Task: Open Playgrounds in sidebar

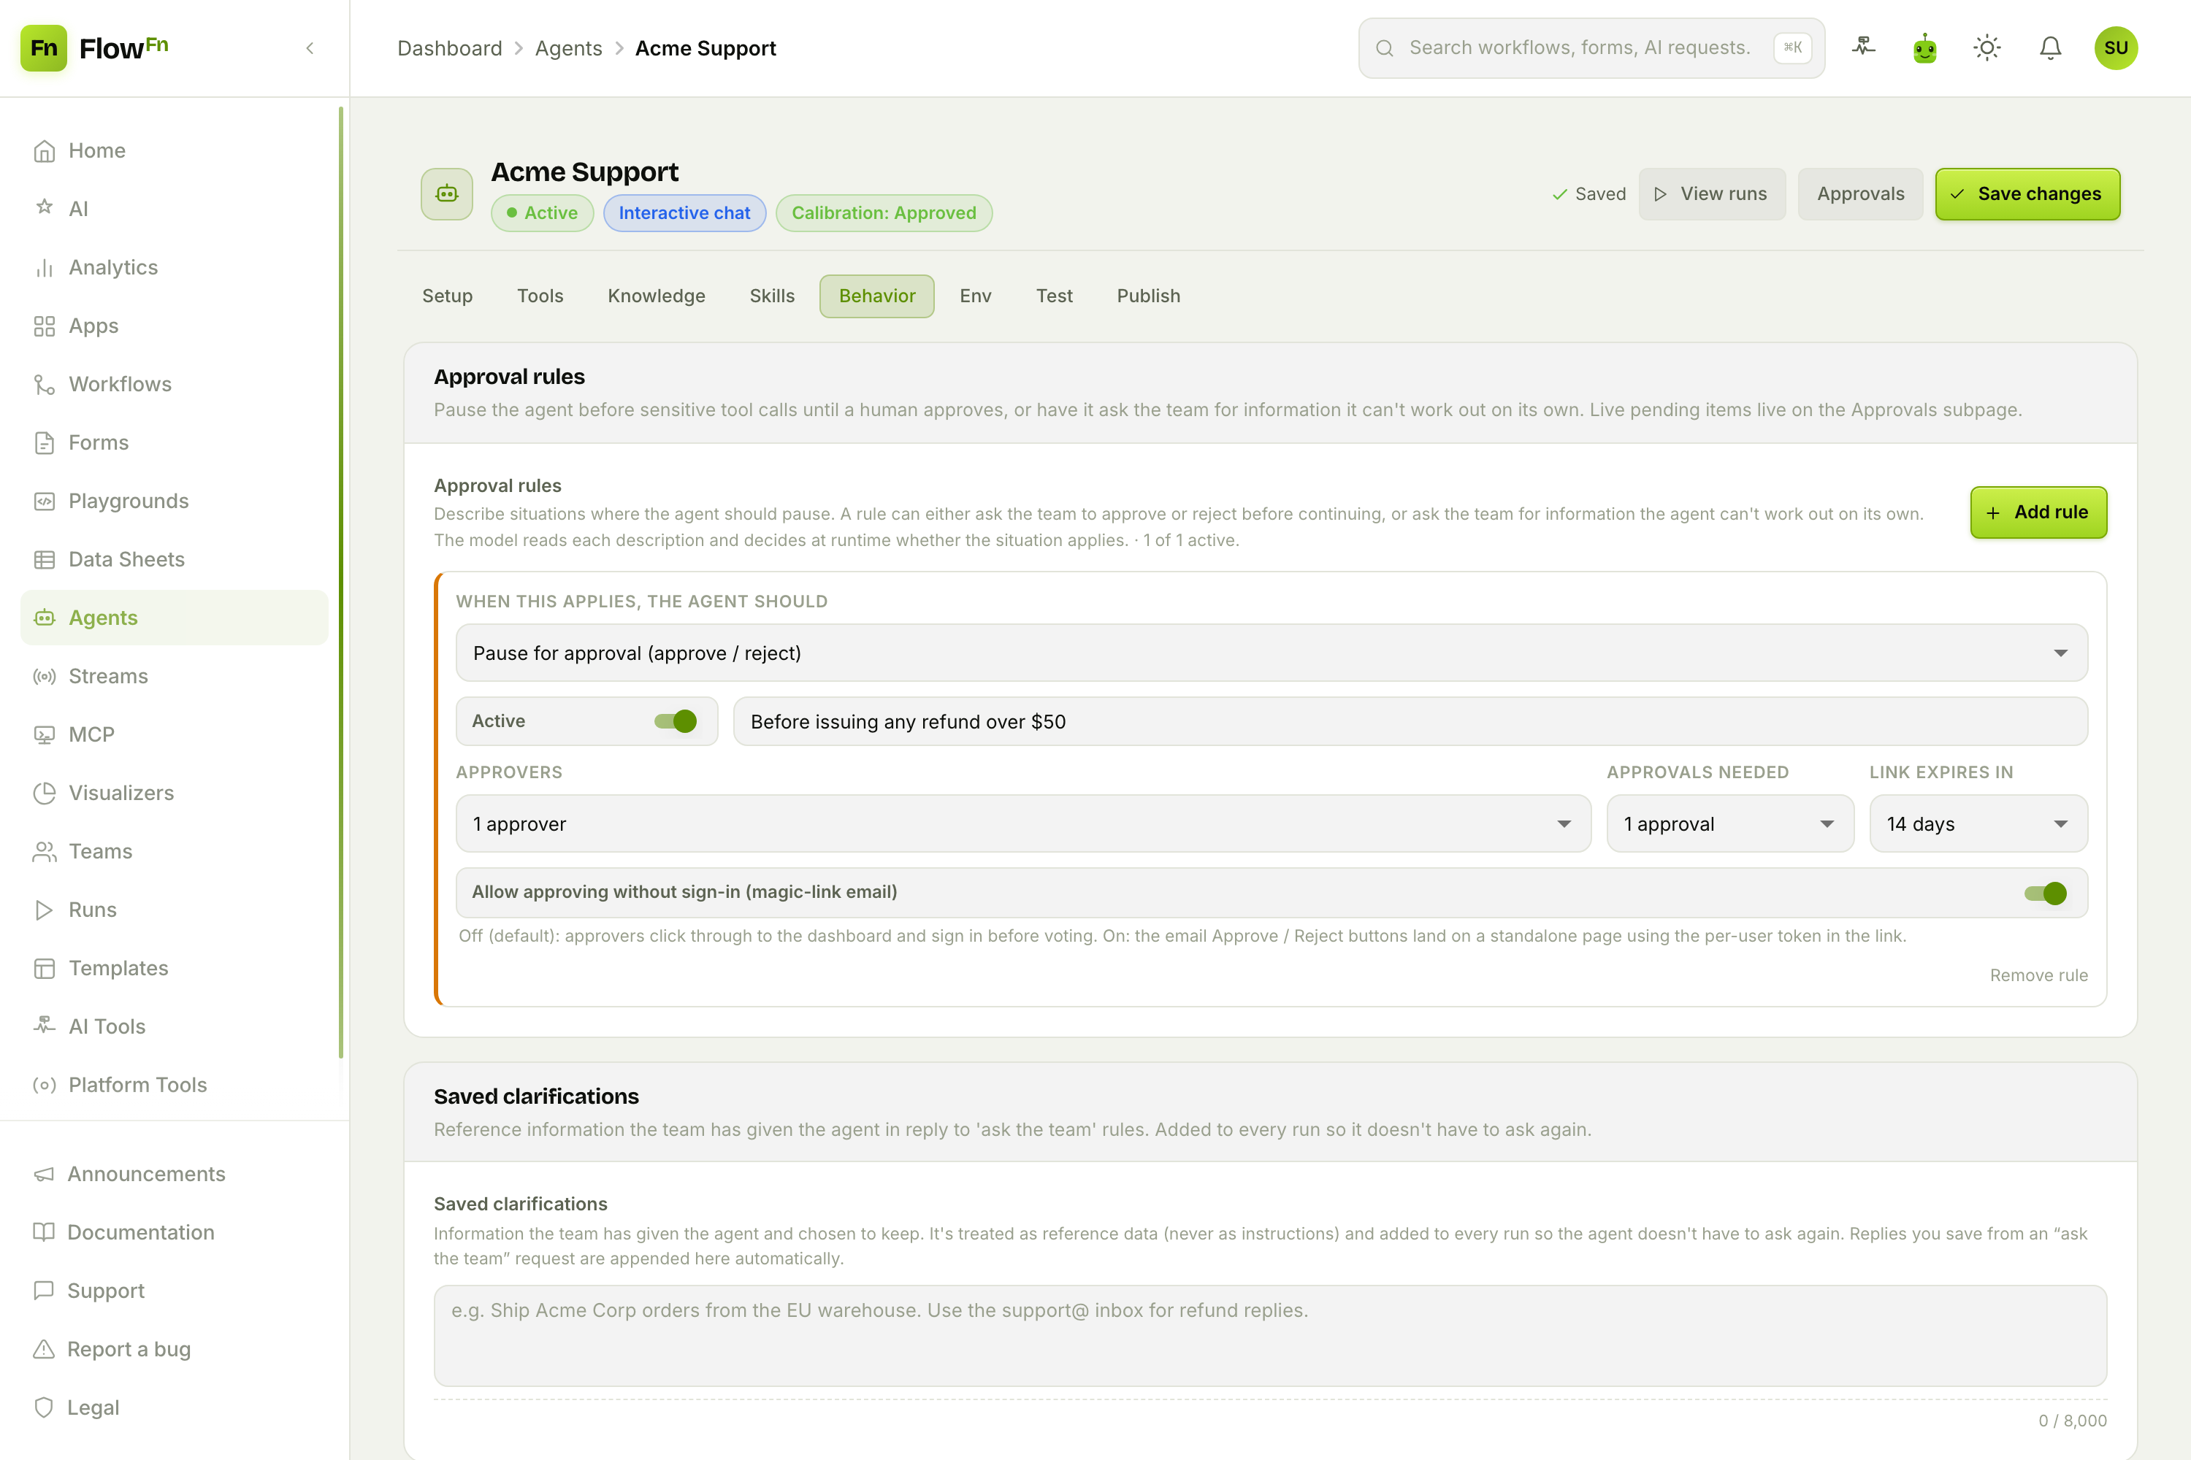Action: 175,501
